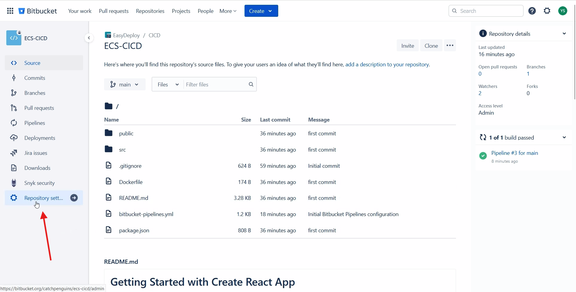Click in the top Search field
The image size is (576, 292).
click(x=486, y=11)
